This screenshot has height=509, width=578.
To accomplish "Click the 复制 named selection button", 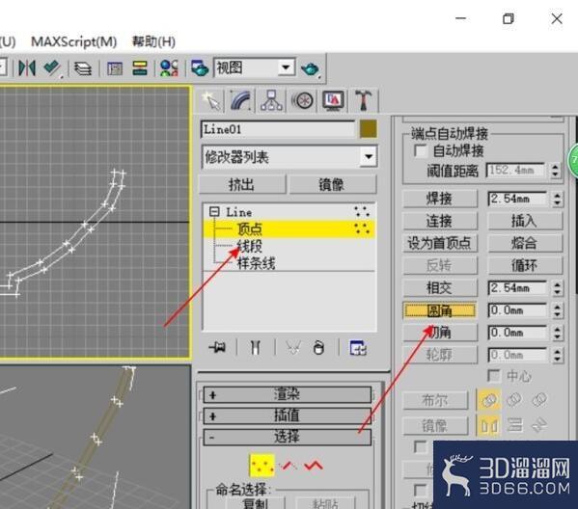I will 255,503.
